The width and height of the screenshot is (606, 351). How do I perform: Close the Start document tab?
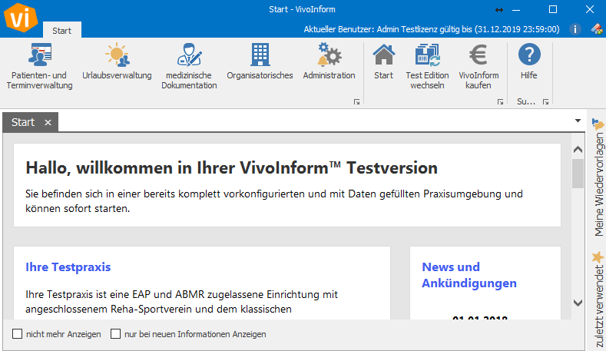(x=48, y=123)
